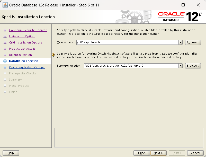
Task: Open the Software location dropdown arrow
Action: [x=181, y=66]
